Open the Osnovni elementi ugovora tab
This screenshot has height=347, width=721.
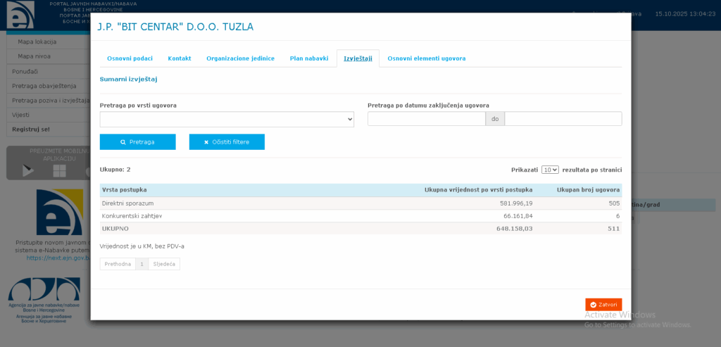[x=426, y=58]
